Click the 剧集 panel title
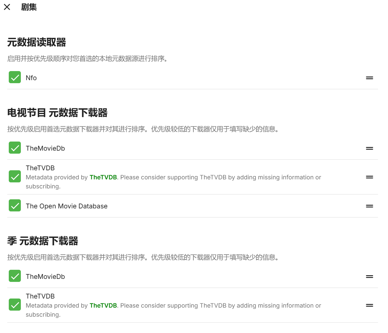Image resolution: width=388 pixels, height=333 pixels. 29,7
